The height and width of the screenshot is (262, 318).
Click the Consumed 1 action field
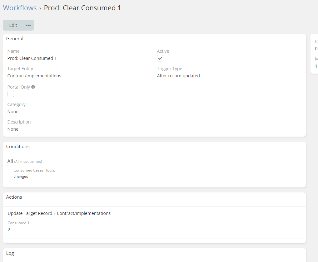tap(18, 223)
